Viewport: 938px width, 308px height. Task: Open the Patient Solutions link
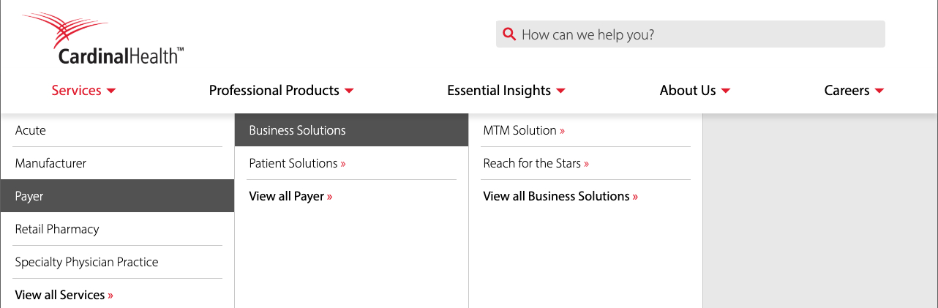297,163
